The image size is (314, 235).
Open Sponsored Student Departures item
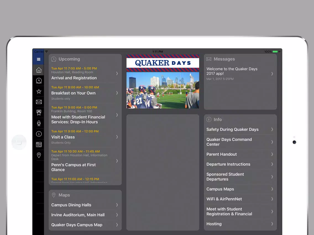(x=240, y=177)
